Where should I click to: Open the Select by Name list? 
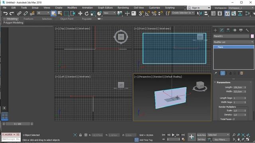[60, 13]
